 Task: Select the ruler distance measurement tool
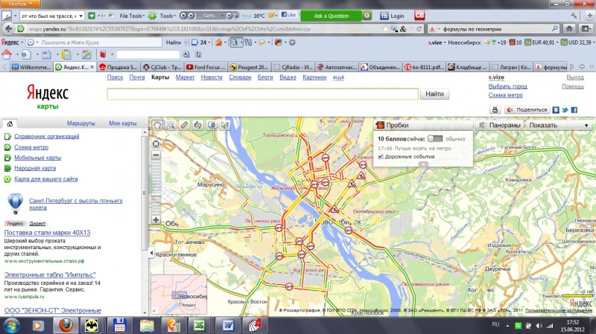coord(185,125)
